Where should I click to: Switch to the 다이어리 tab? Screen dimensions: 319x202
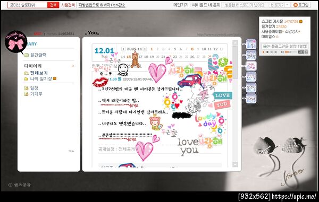click(251, 66)
